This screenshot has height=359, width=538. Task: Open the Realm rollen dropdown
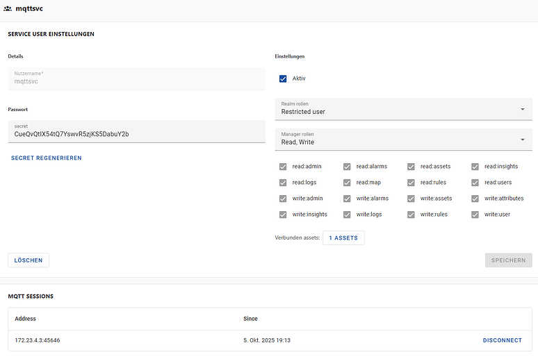coord(403,108)
